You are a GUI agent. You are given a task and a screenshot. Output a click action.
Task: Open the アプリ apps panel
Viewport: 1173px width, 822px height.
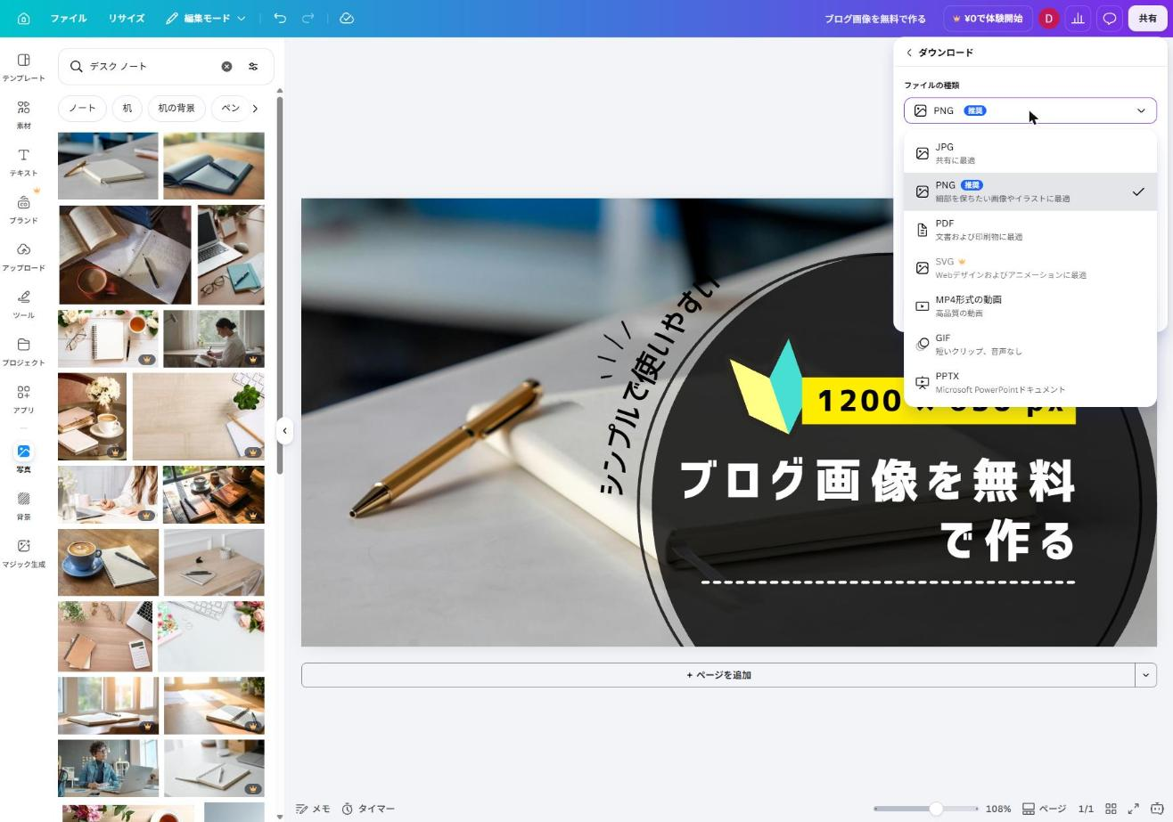pyautogui.click(x=23, y=399)
